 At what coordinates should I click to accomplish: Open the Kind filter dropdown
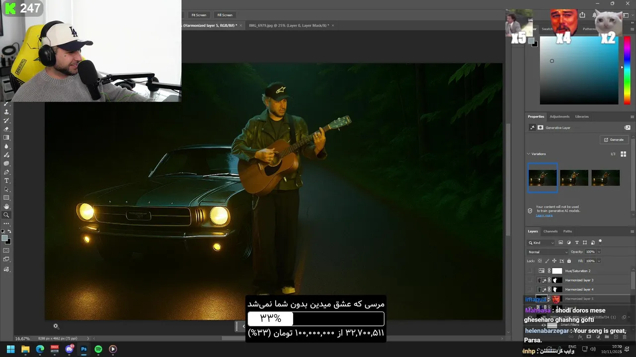(x=541, y=242)
